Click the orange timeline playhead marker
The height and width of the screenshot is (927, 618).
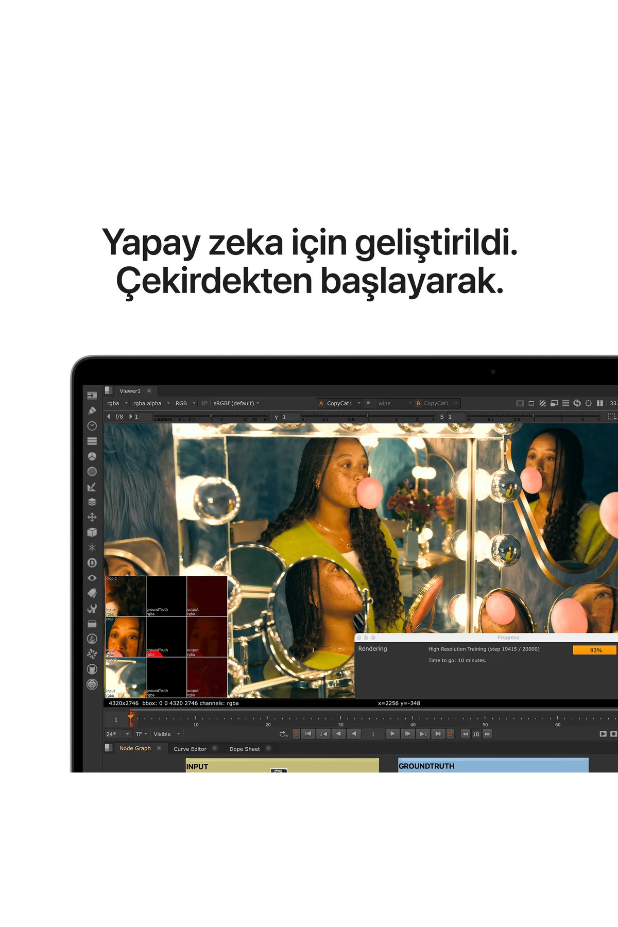click(131, 717)
